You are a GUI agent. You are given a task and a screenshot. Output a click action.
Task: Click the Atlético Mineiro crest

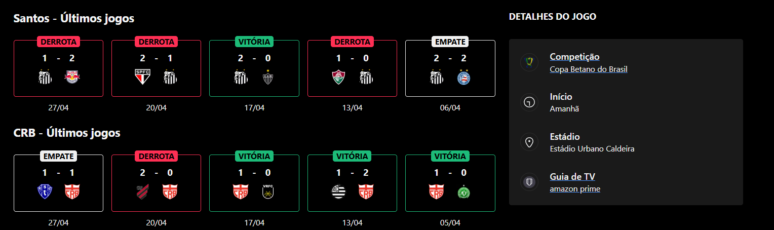click(x=268, y=78)
